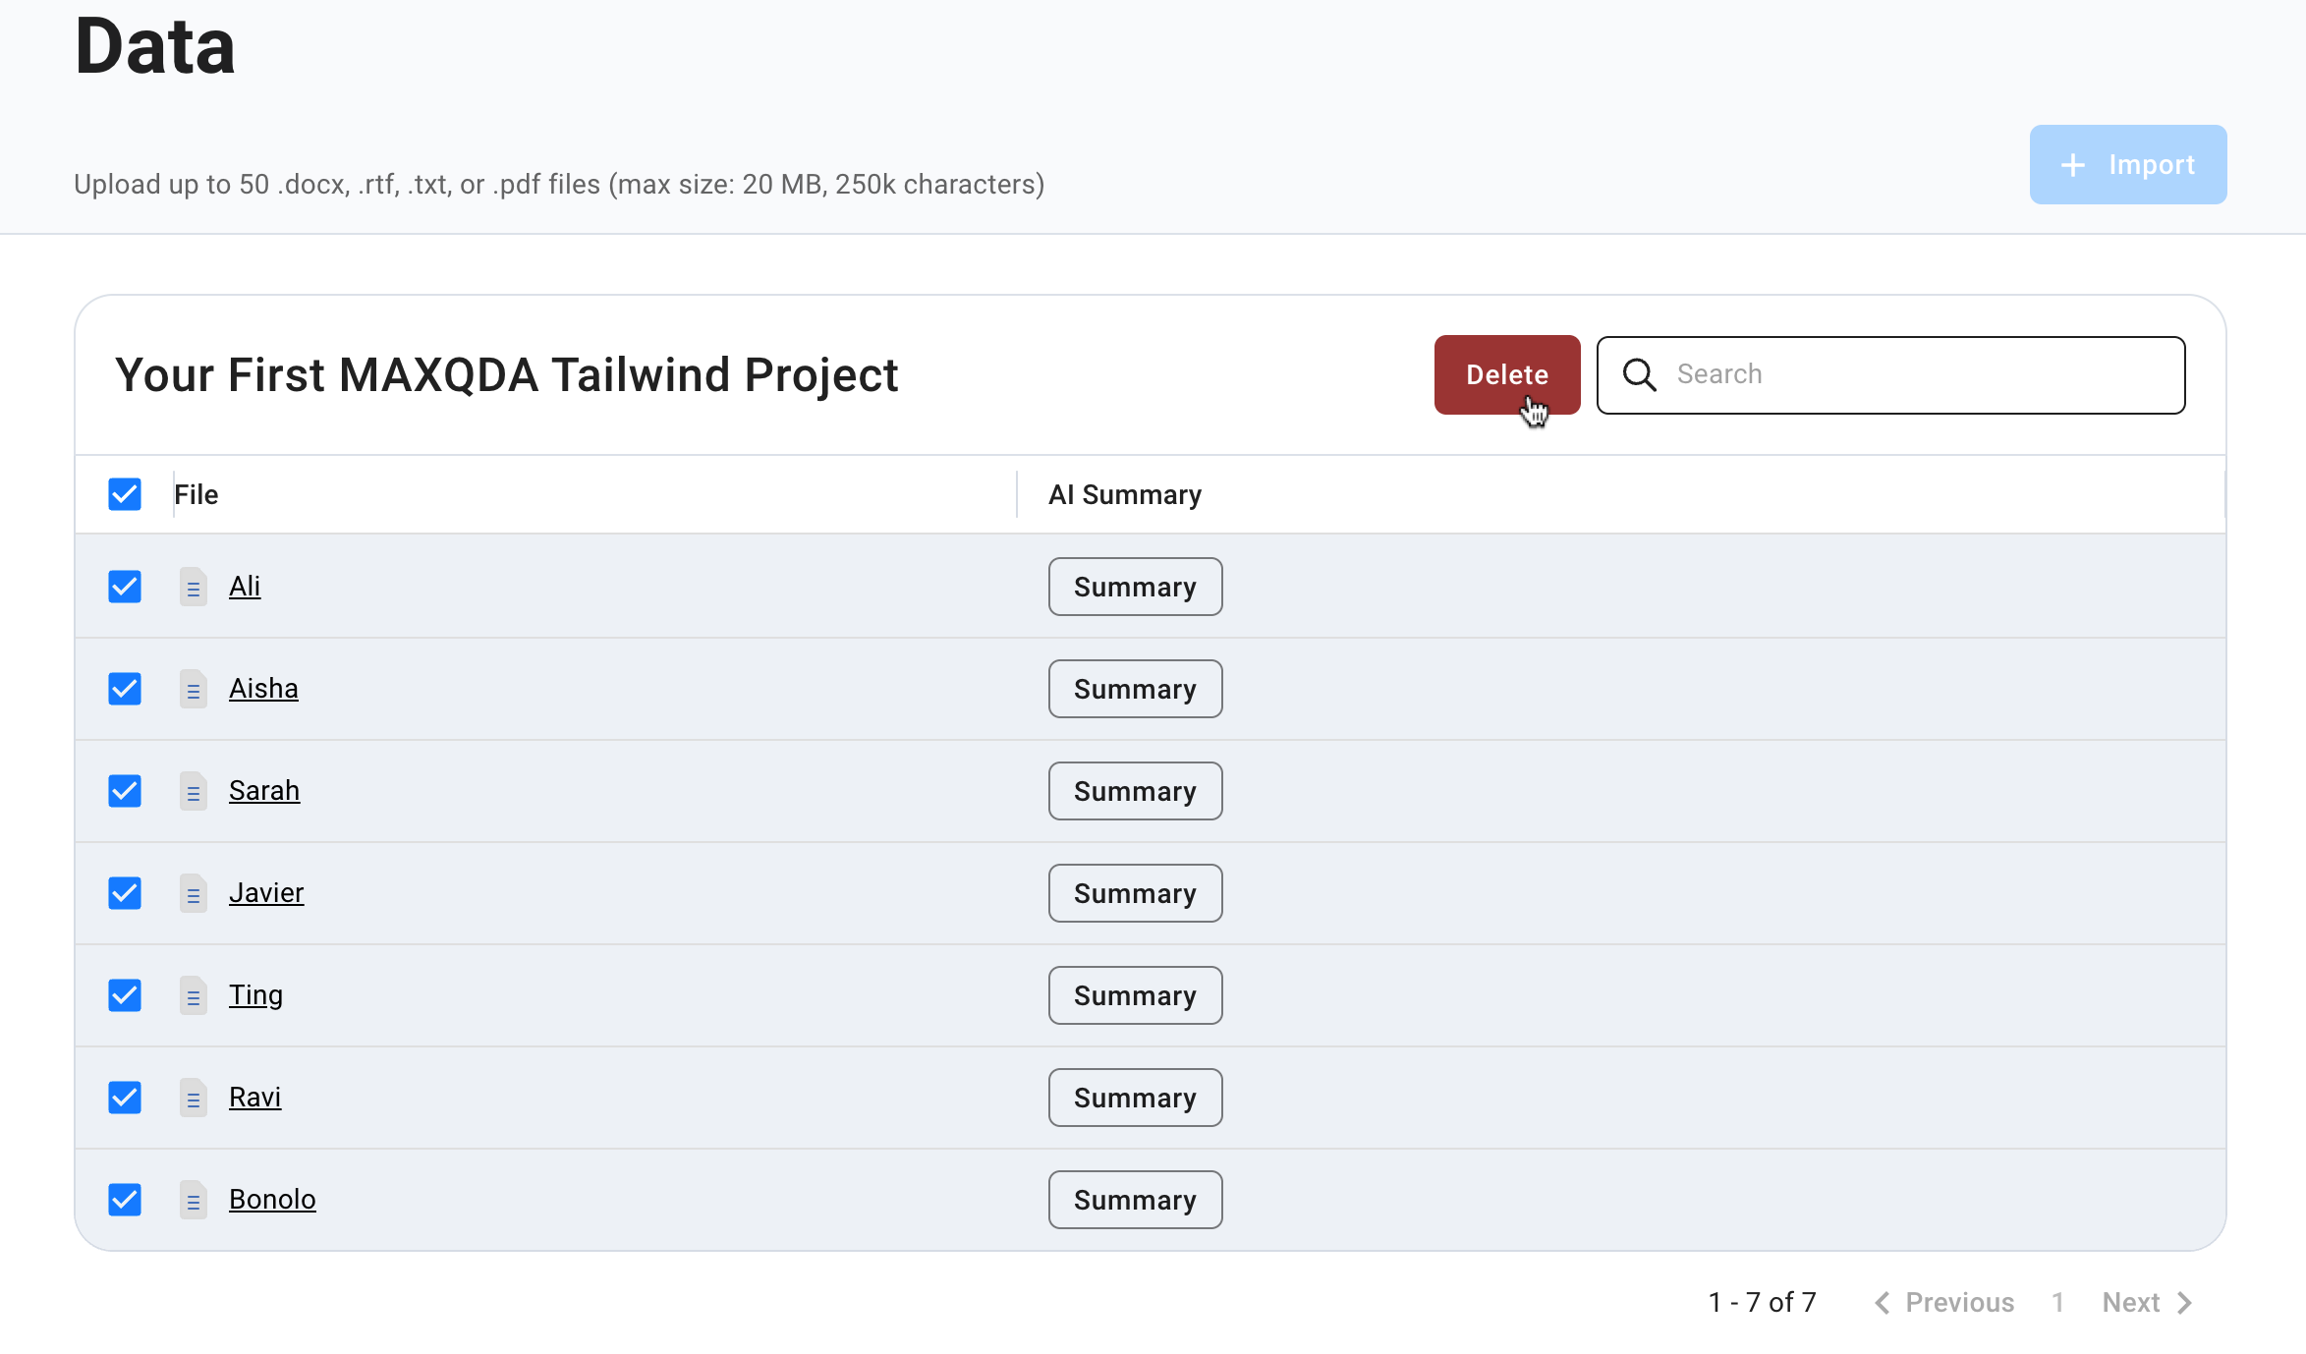Image resolution: width=2306 pixels, height=1354 pixels.
Task: Go to the Next page
Action: point(2131,1302)
